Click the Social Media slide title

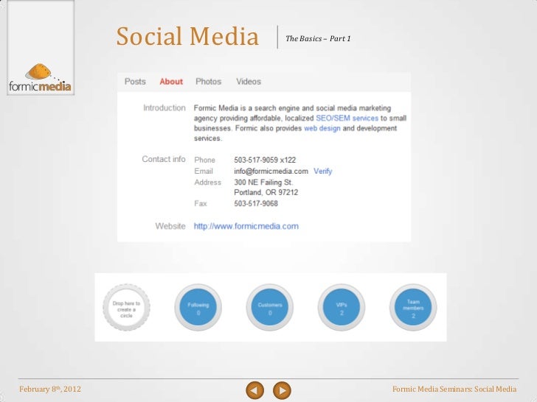click(187, 36)
